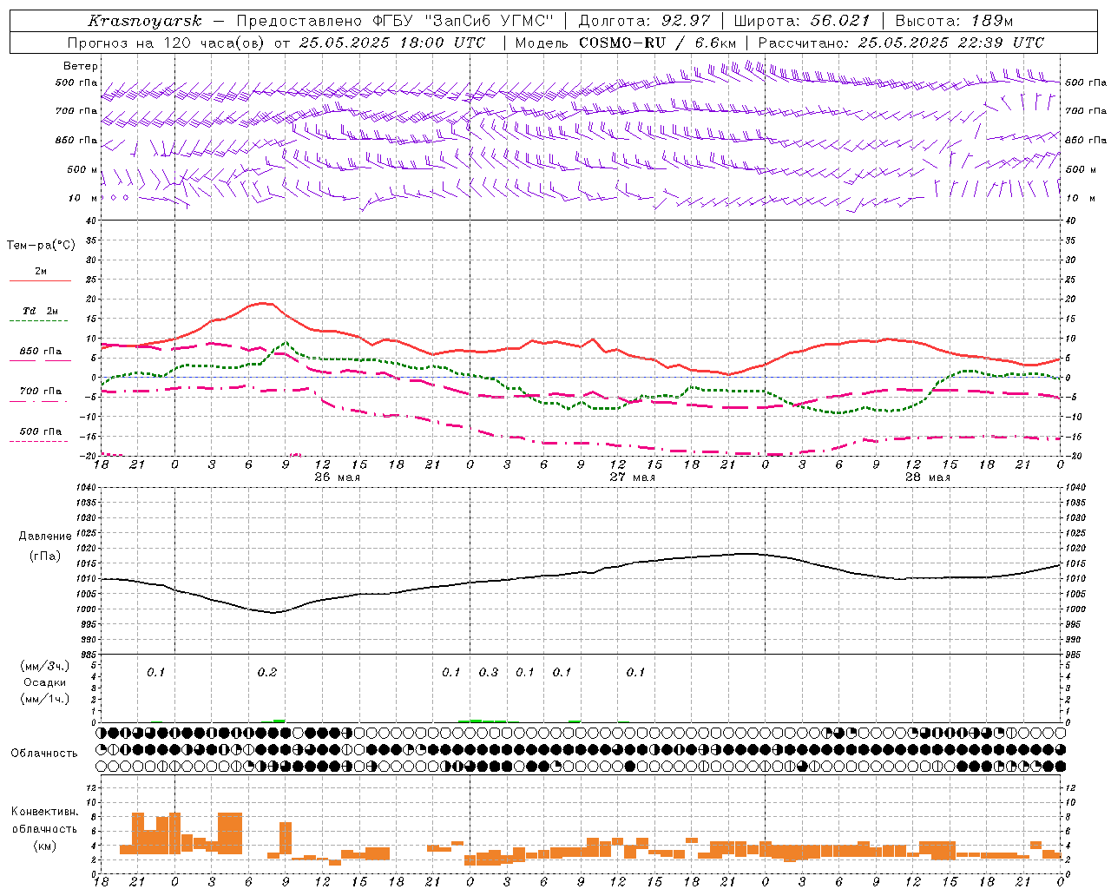Viewport: 1111px width, 889px height.
Task: Click the '(гПа)' unit label under Давление
Action: (x=45, y=556)
